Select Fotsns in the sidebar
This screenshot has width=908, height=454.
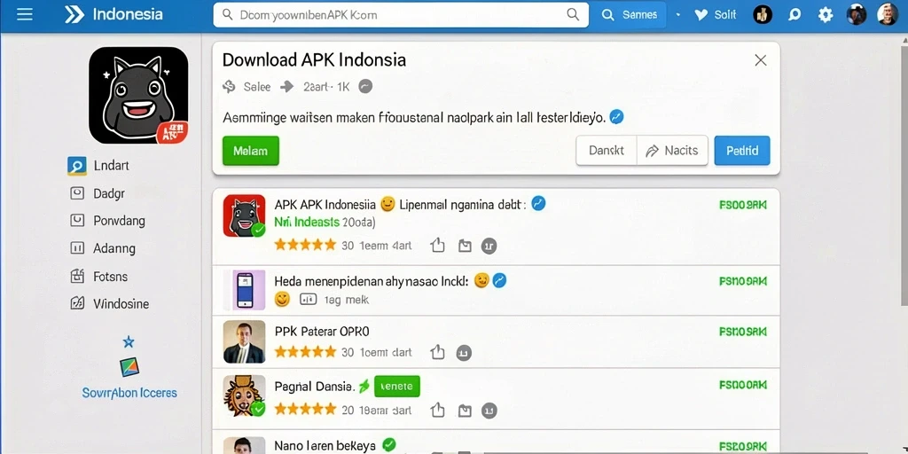point(98,277)
